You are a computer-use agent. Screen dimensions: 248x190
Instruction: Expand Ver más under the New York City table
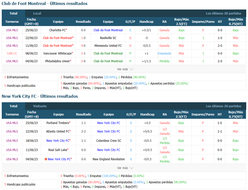click(125, 168)
